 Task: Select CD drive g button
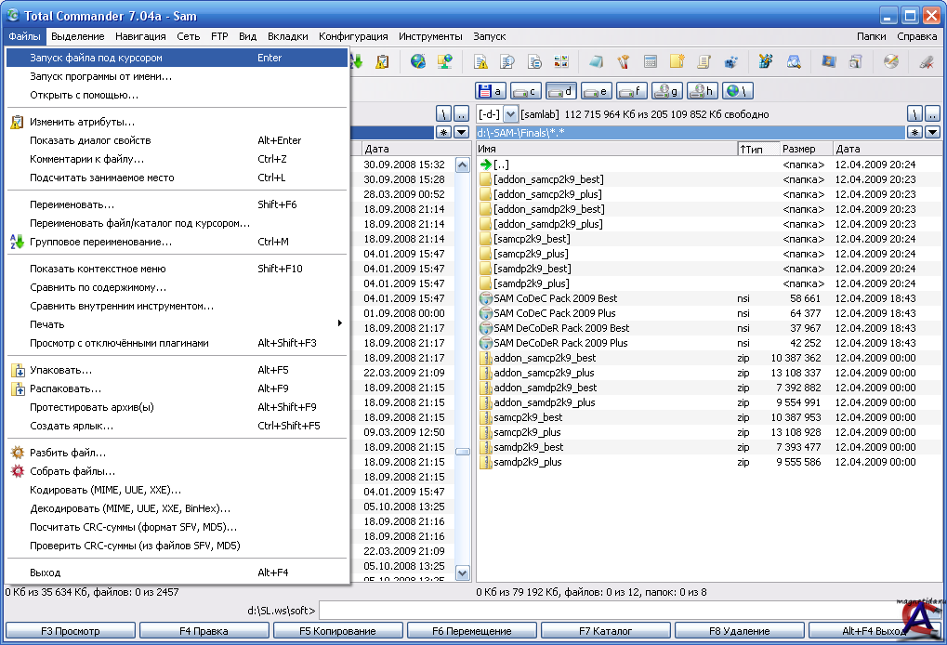click(666, 91)
